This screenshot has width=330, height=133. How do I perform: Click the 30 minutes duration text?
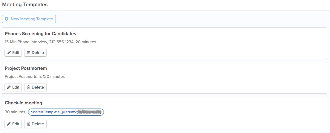click(15, 112)
